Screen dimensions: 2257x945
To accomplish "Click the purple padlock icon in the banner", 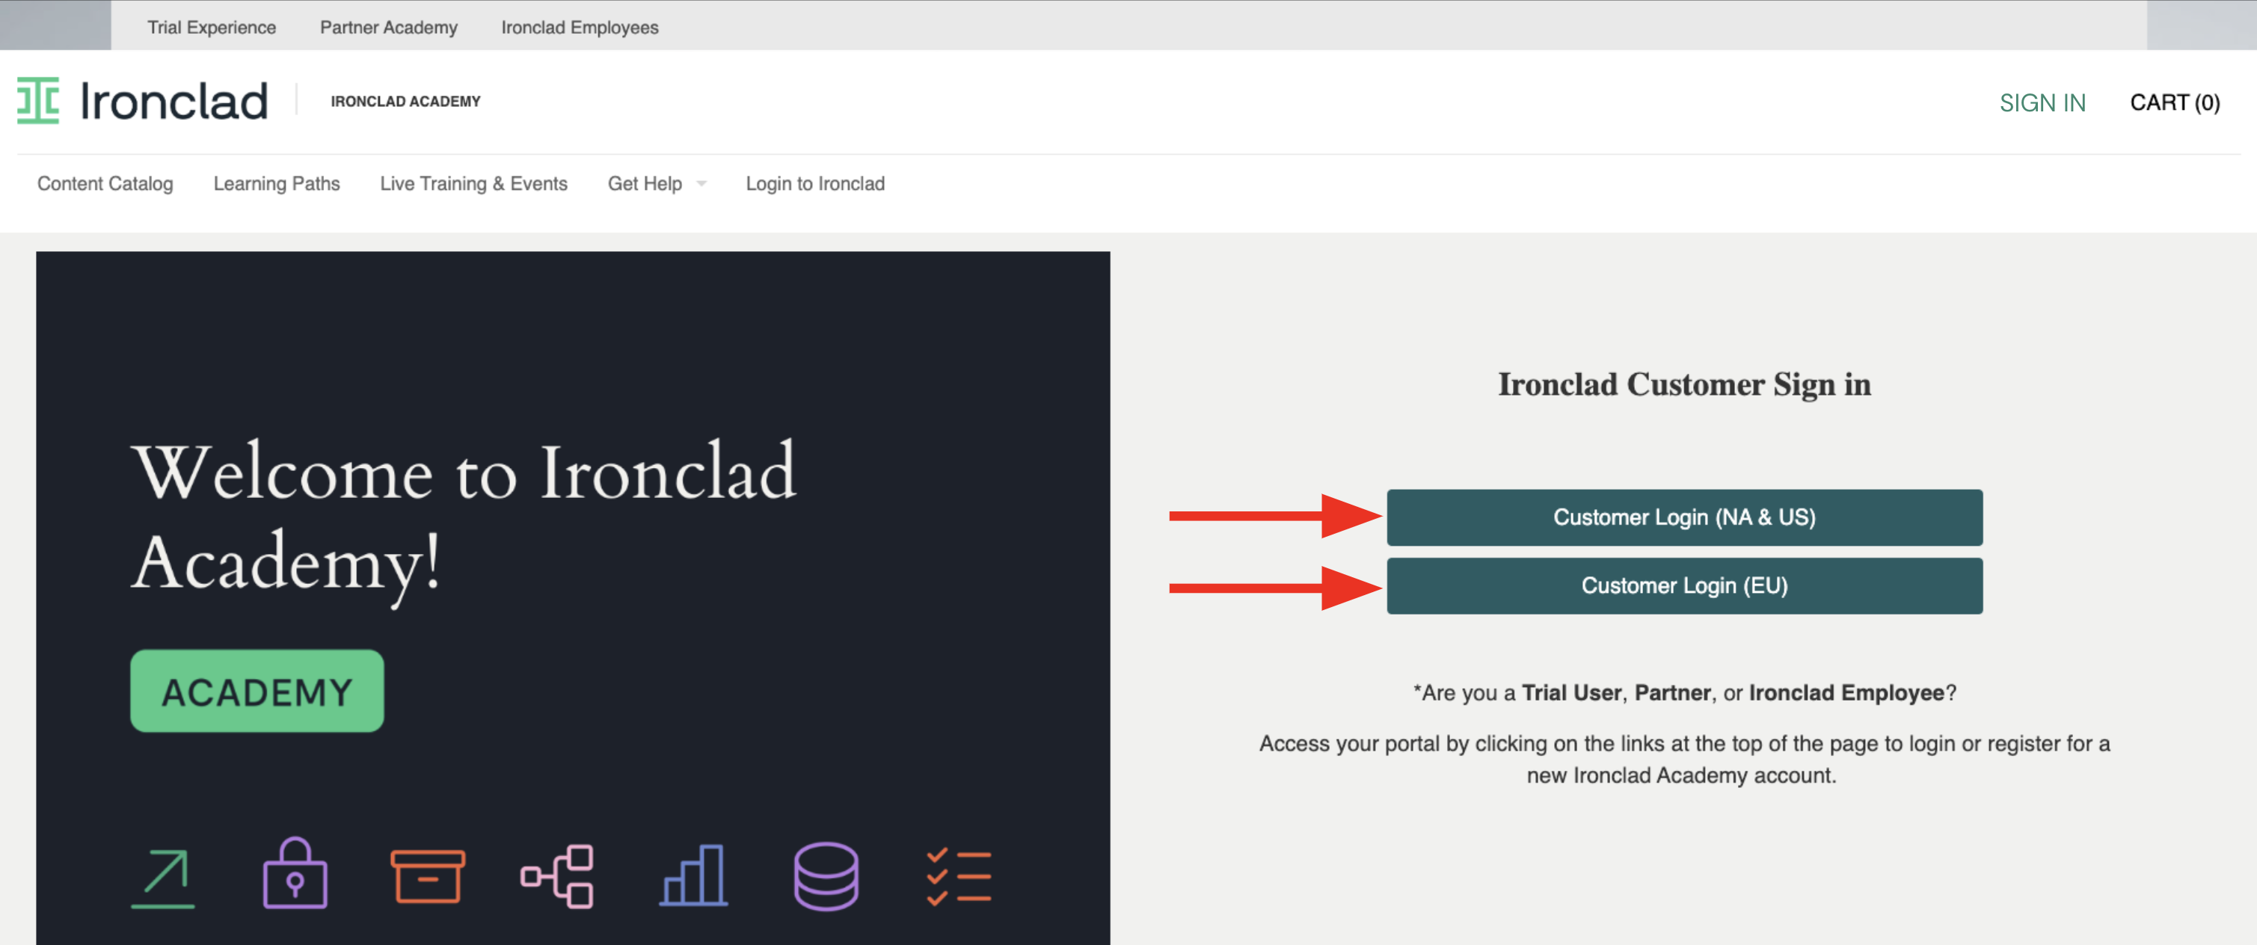I will [x=295, y=873].
